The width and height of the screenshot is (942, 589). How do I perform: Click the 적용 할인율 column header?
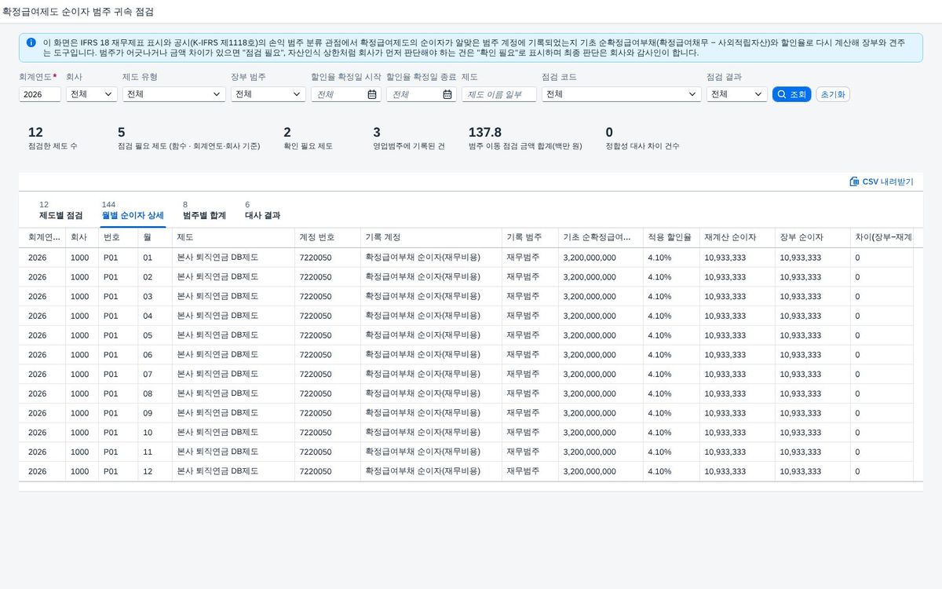tap(670, 237)
